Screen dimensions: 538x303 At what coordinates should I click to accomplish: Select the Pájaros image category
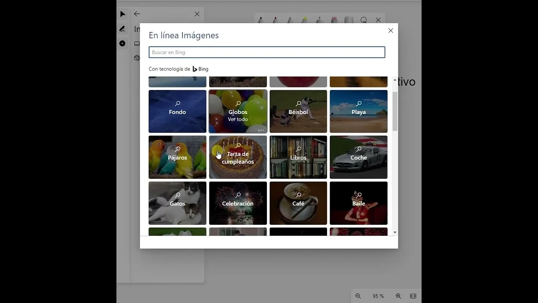[x=177, y=157]
